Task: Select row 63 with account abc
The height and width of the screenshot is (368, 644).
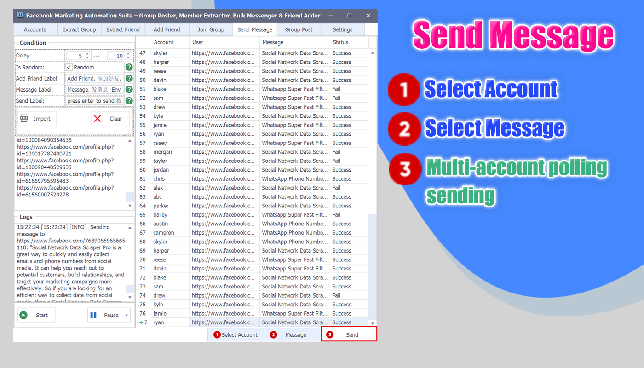Action: [253, 197]
